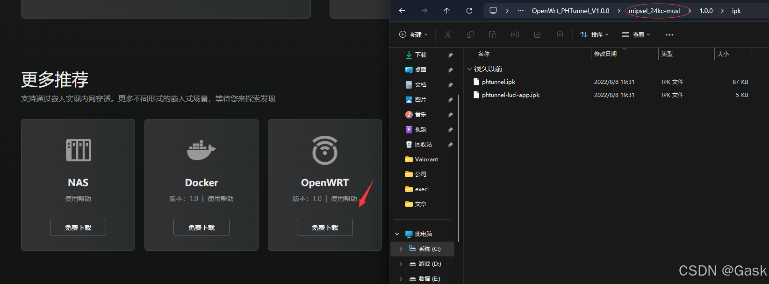The height and width of the screenshot is (284, 769).
Task: Open 视频 in the sidebar
Action: click(421, 130)
